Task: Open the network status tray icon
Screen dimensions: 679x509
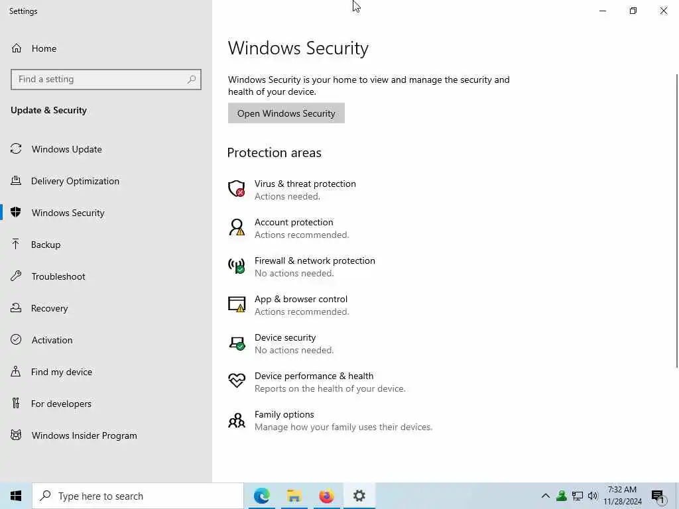Action: click(578, 496)
